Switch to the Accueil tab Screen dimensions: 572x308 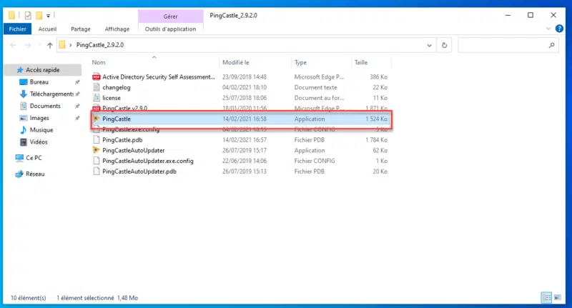tap(47, 29)
